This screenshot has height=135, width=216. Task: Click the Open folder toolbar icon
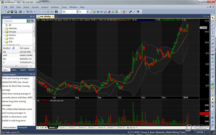[x=8, y=12]
